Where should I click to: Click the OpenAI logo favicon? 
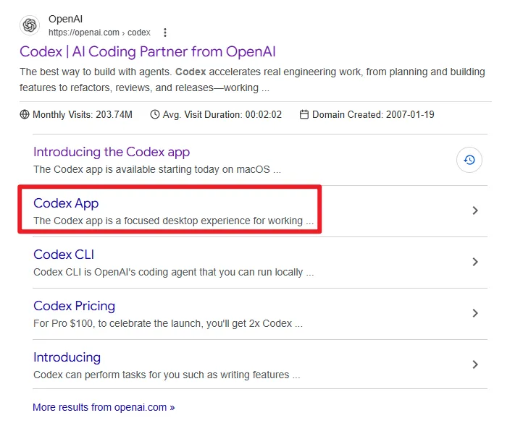click(x=30, y=25)
